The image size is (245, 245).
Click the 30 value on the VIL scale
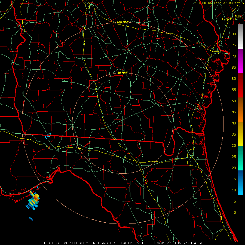point(234,145)
